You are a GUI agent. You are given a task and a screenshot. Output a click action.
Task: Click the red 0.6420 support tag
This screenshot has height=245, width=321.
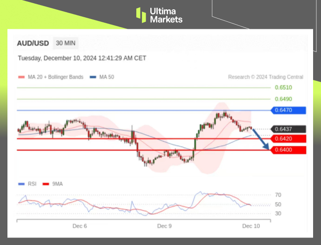tap(288, 139)
